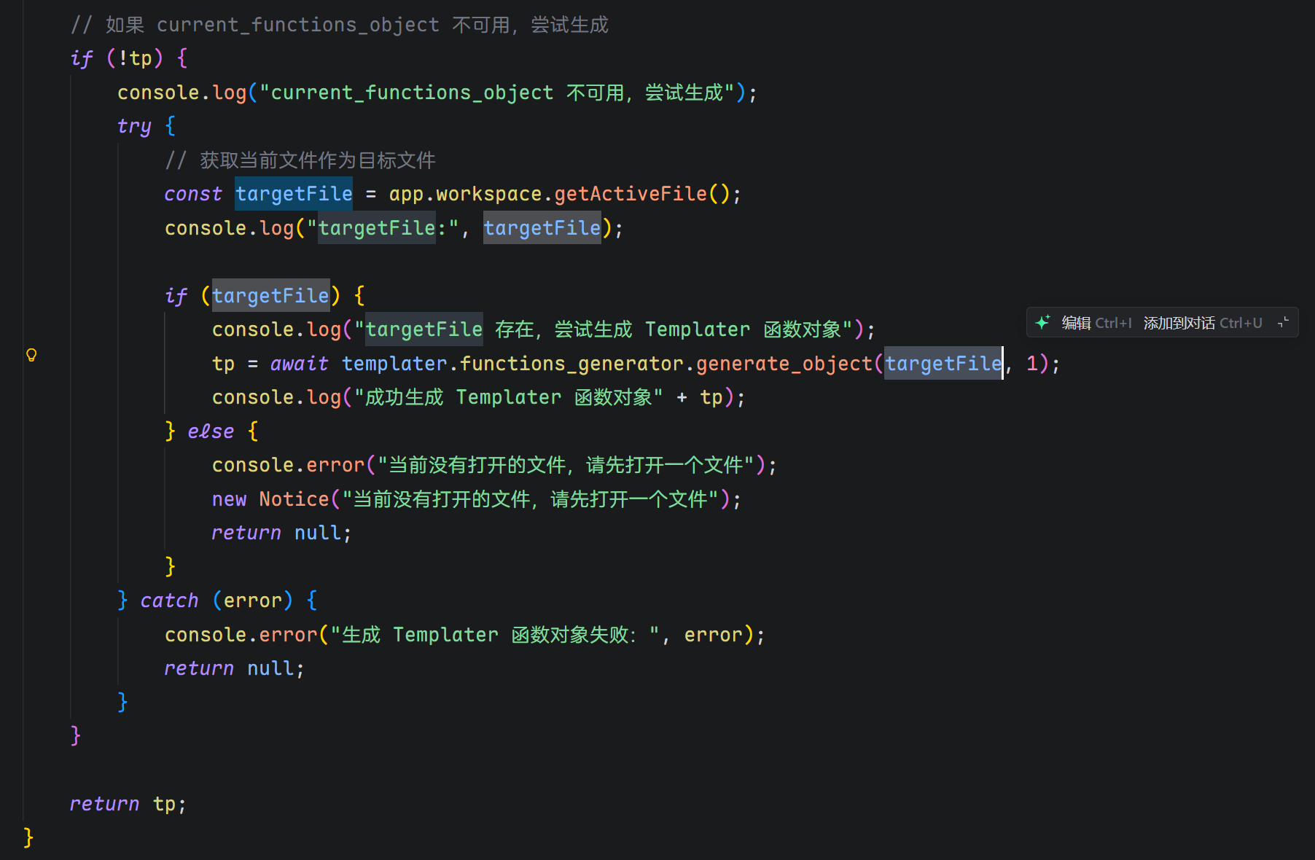
Task: Click the try keyword
Action: (x=134, y=126)
